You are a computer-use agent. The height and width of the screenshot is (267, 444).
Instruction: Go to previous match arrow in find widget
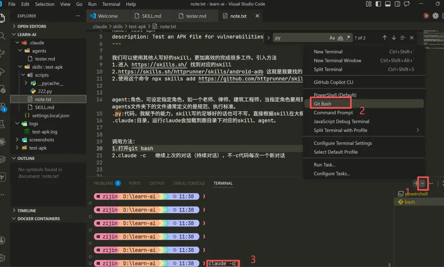(384, 38)
